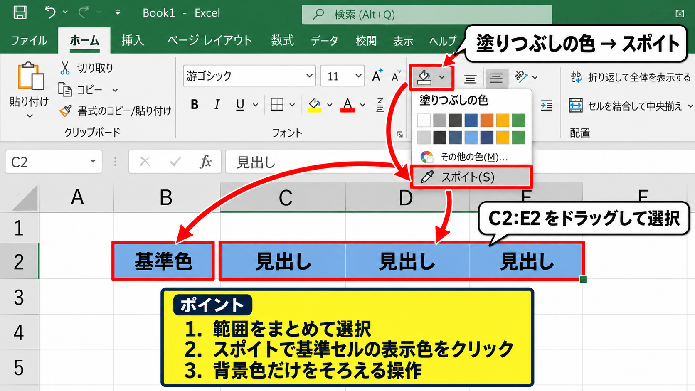This screenshot has width=695, height=391.
Task: Switch to the データ tab
Action: click(324, 41)
